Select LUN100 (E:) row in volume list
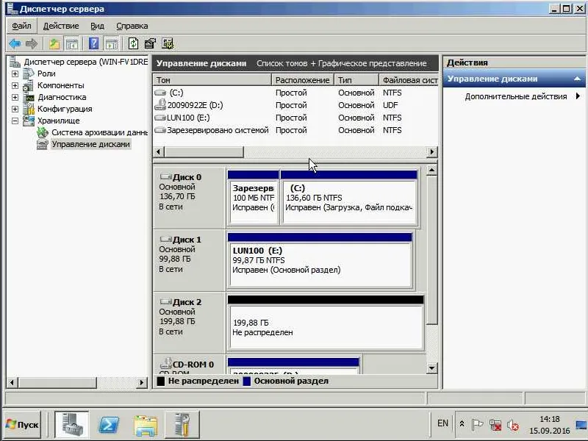This screenshot has height=441, width=588. point(295,118)
